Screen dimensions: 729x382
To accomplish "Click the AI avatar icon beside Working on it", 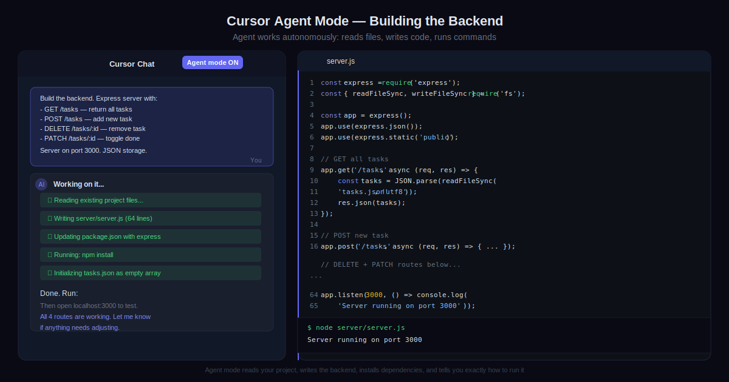I will point(41,184).
